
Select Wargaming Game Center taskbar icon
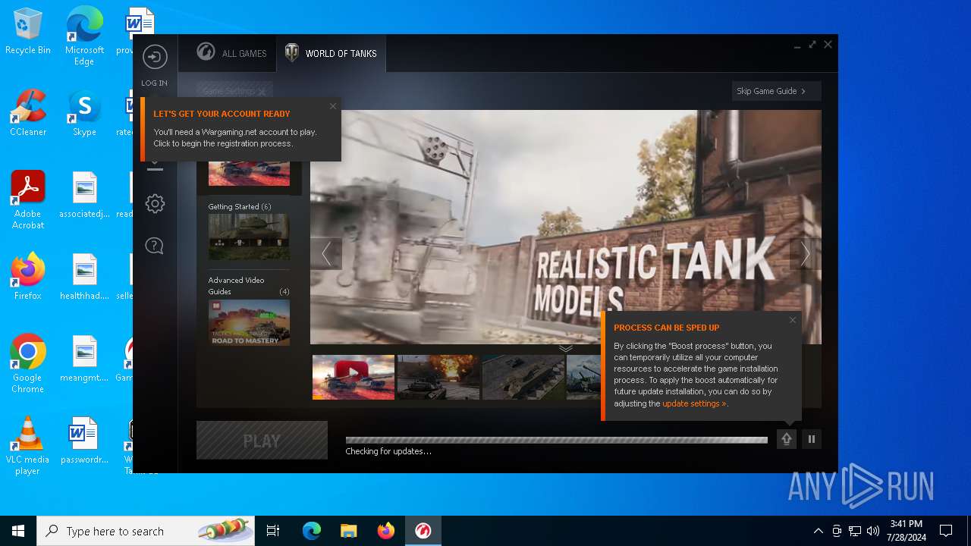click(x=423, y=531)
